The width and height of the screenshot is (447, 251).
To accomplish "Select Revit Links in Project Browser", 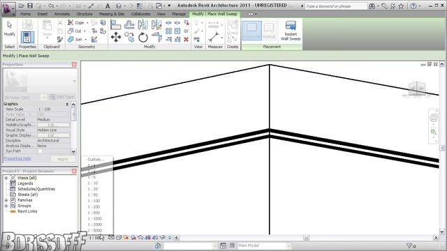I will 27,211.
